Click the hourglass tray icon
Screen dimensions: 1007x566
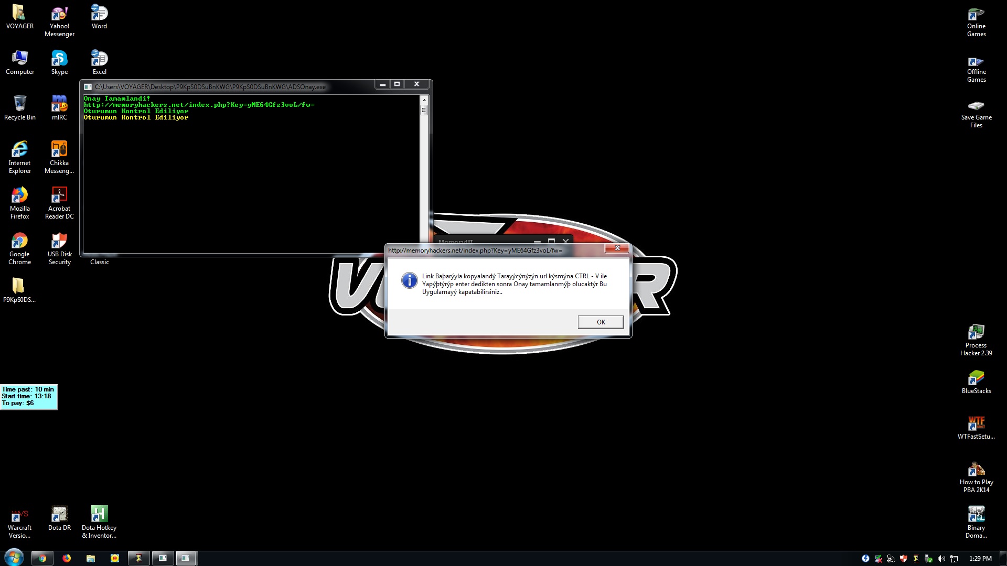tap(916, 559)
